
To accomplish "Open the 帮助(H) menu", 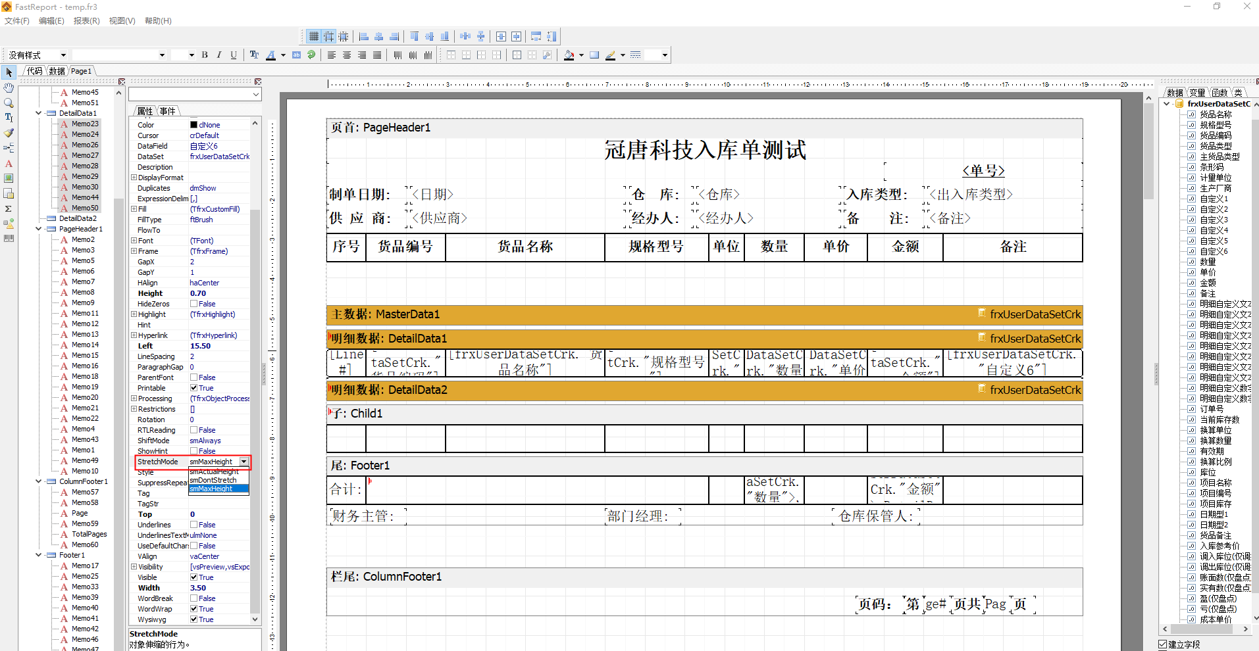I will point(158,21).
